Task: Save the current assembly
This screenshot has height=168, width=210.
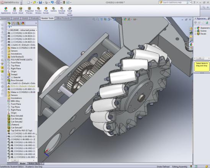Action: (40, 2)
